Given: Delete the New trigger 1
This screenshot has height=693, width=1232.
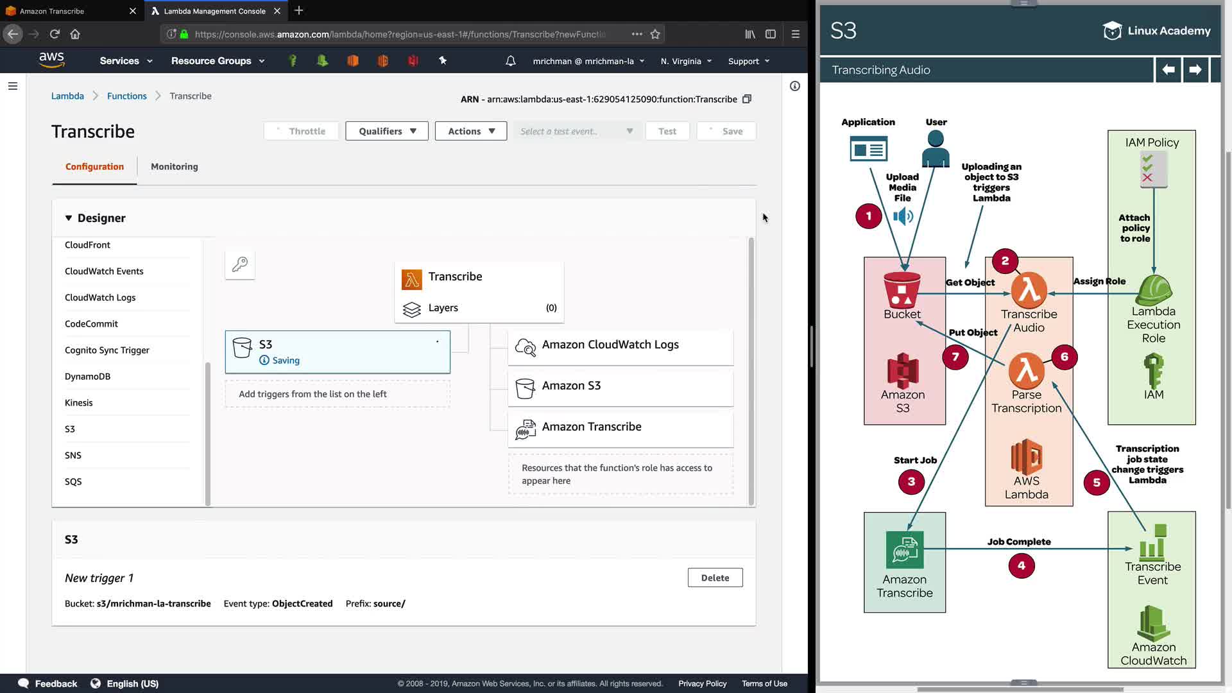Looking at the screenshot, I should click(715, 577).
